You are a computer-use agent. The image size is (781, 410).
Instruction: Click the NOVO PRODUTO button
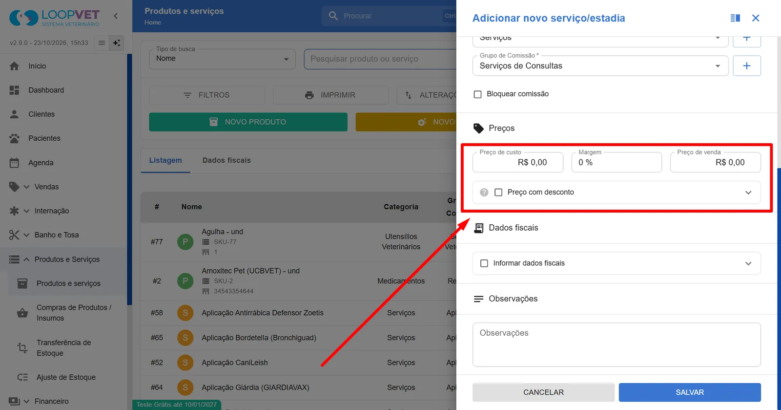[248, 122]
